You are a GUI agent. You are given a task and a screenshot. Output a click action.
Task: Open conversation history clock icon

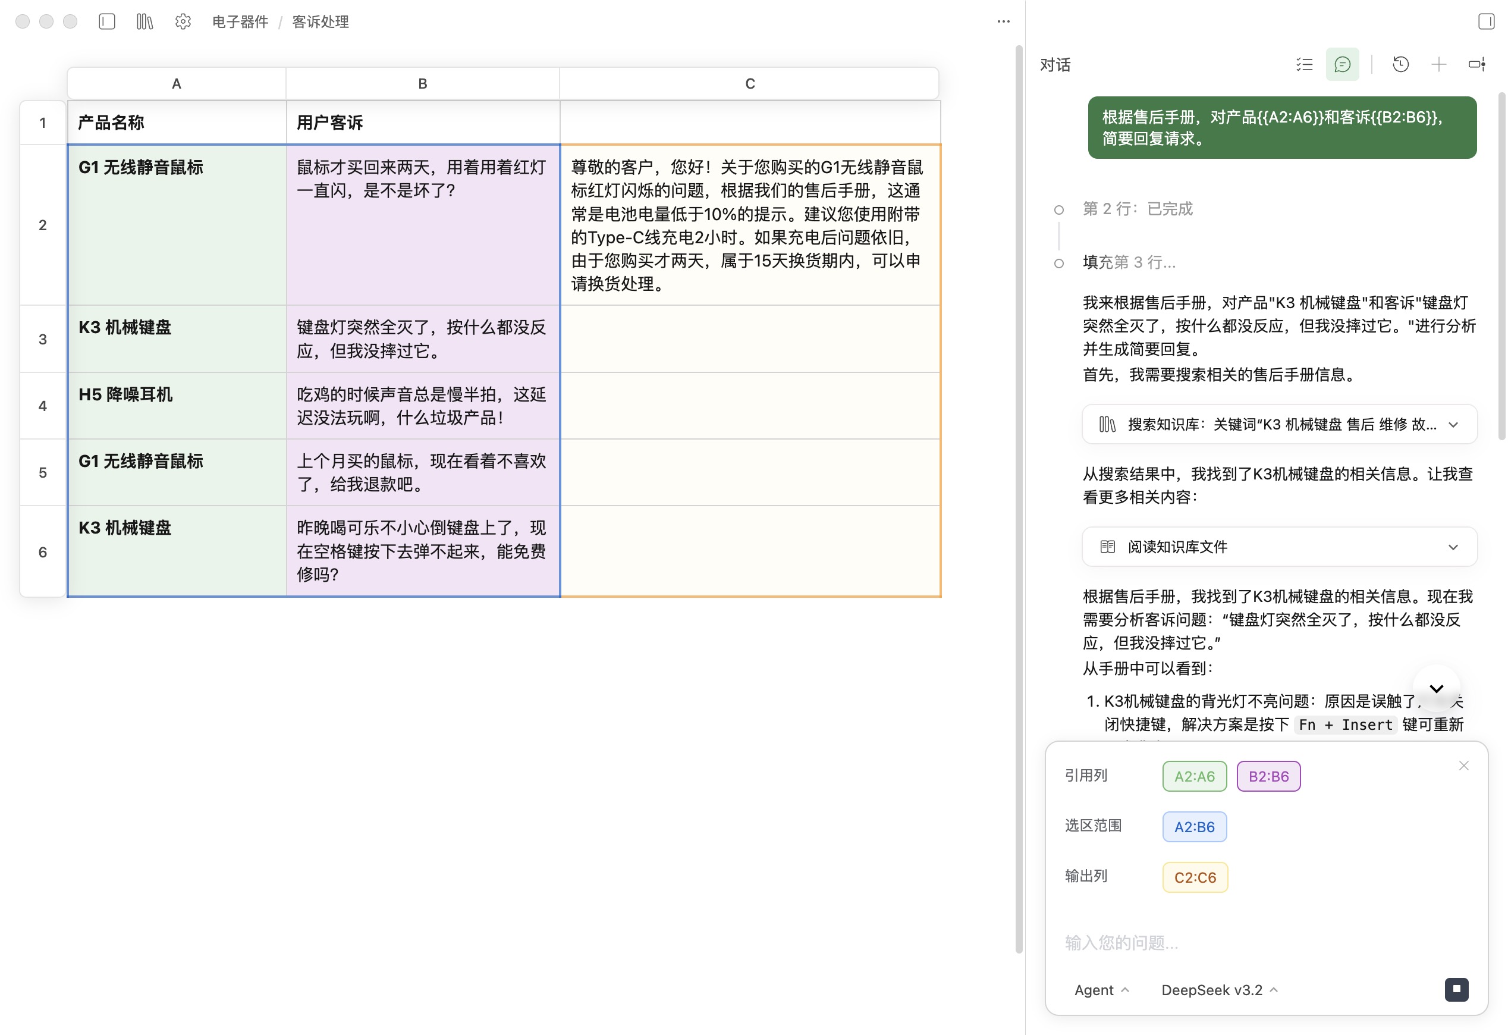1400,64
